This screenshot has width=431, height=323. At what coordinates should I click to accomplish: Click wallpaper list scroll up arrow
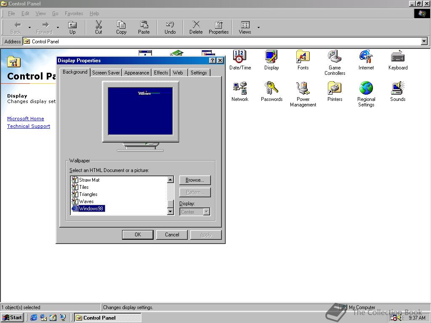pyautogui.click(x=170, y=180)
